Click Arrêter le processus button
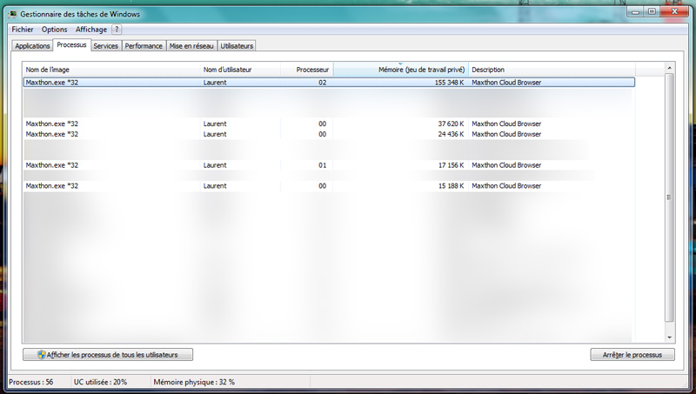The image size is (696, 394). point(632,355)
